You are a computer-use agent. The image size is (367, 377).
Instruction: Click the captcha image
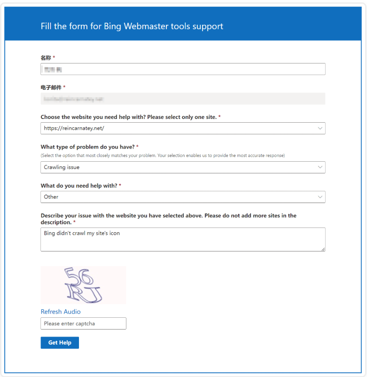[x=83, y=285]
